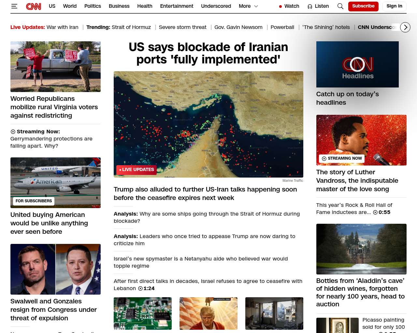Open the CNN Headlines video thumbnail
The image size is (417, 333).
357,64
